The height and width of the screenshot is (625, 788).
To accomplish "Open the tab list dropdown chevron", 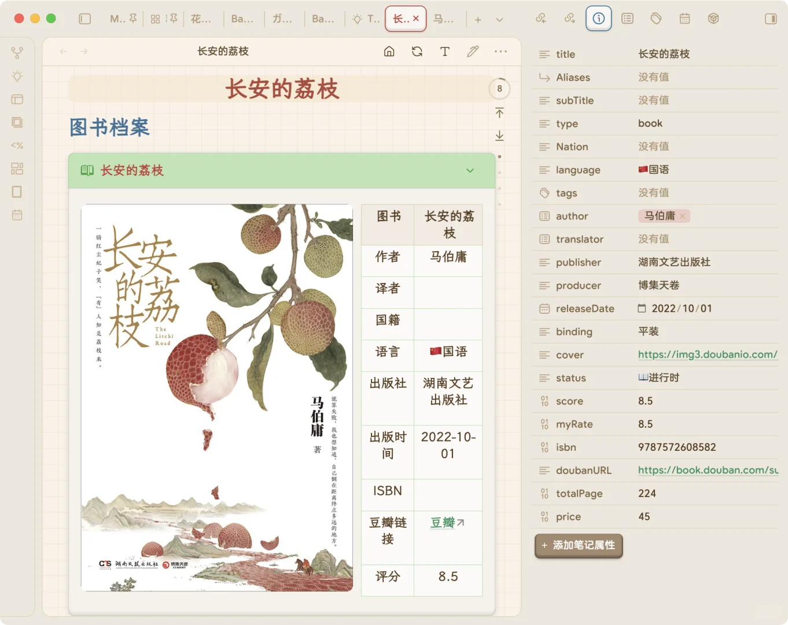I will [499, 20].
